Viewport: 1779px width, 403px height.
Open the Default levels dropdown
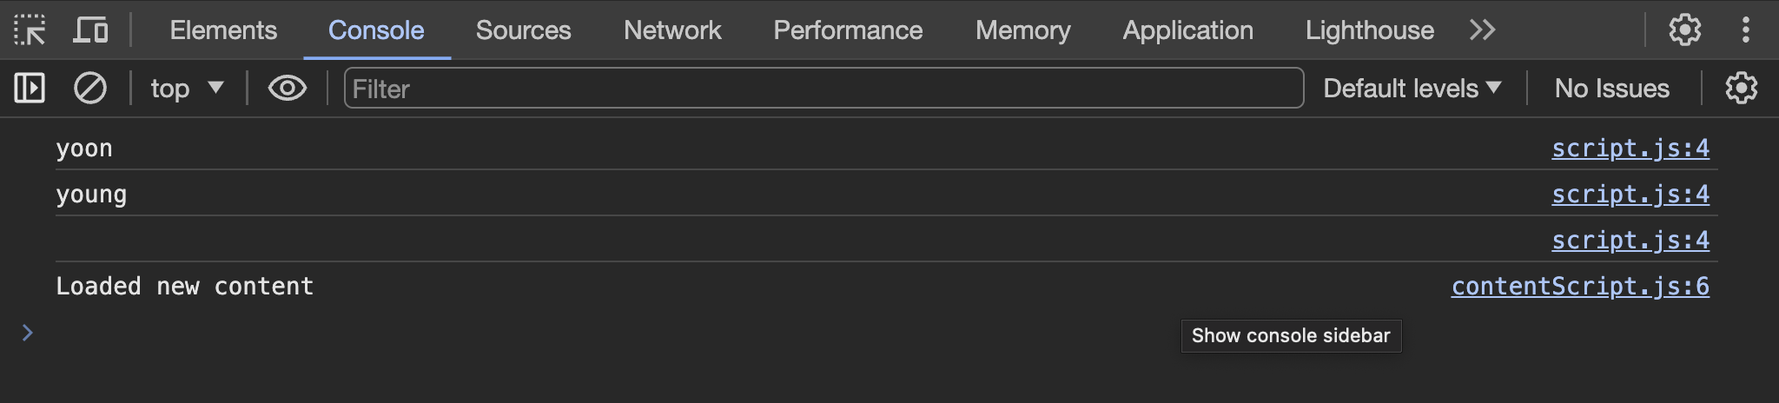tap(1412, 89)
